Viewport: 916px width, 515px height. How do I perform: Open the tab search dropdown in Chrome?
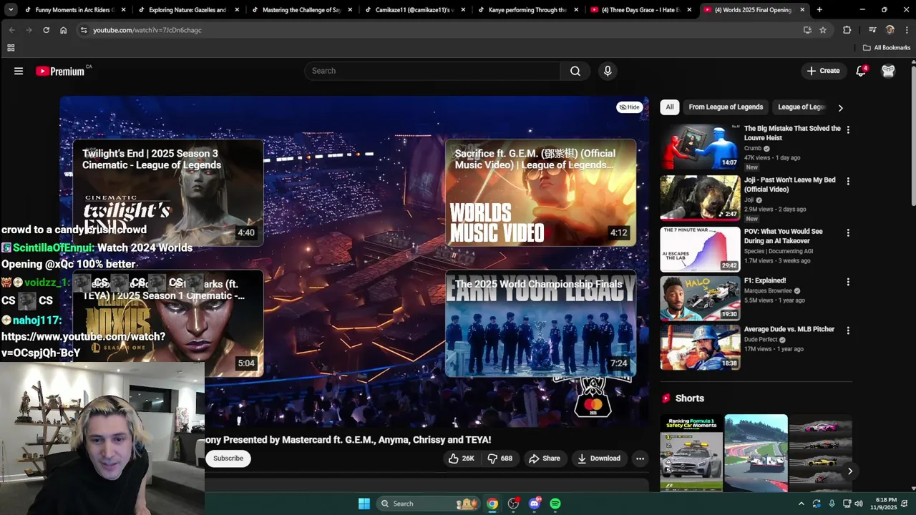click(11, 10)
